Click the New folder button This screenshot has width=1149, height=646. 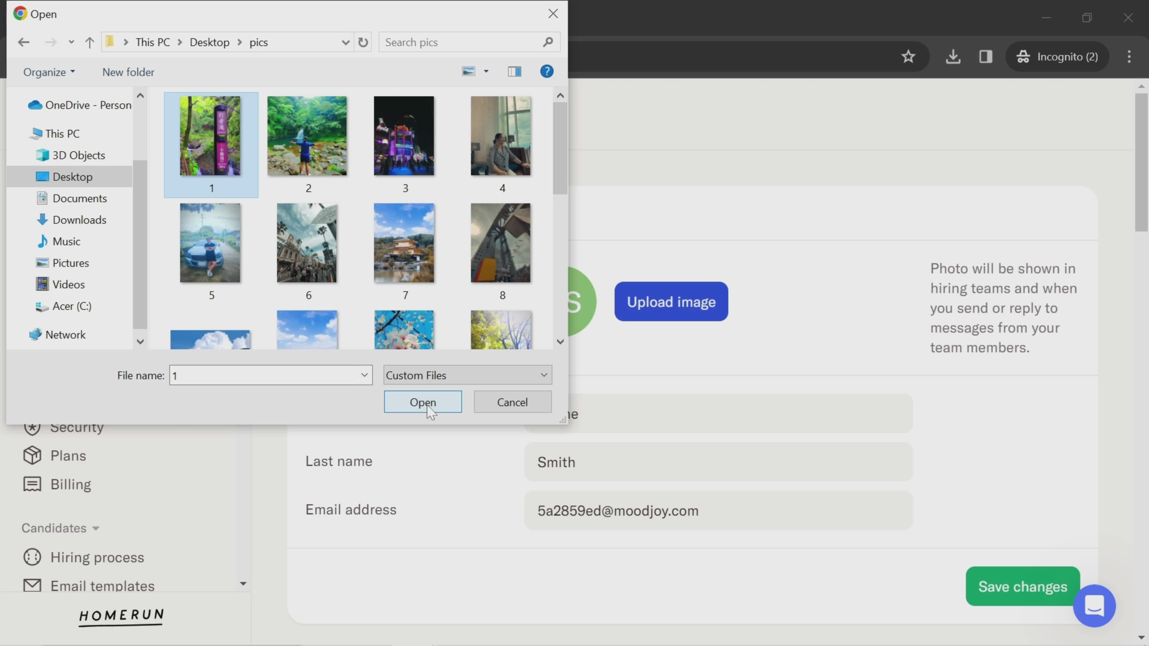pyautogui.click(x=129, y=72)
